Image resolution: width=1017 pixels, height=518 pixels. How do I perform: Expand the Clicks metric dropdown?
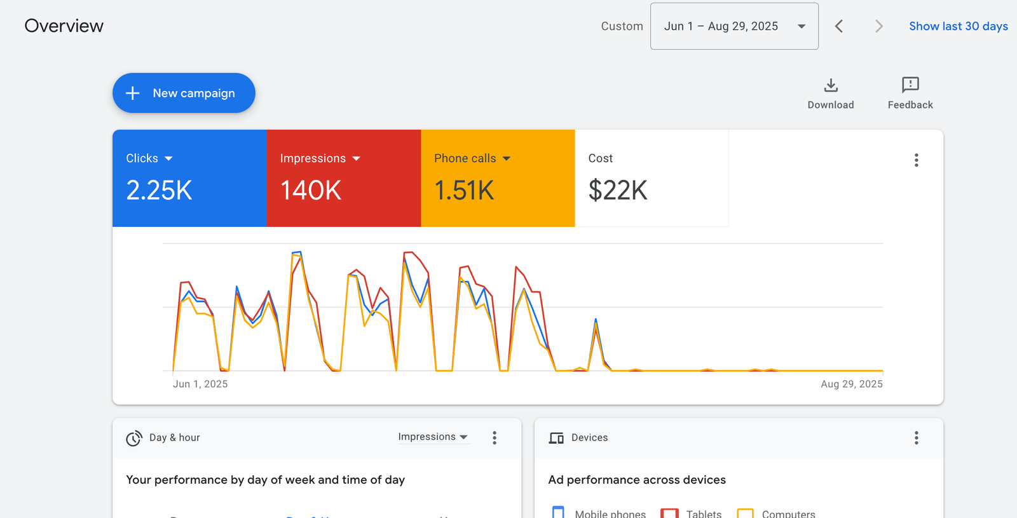click(168, 159)
